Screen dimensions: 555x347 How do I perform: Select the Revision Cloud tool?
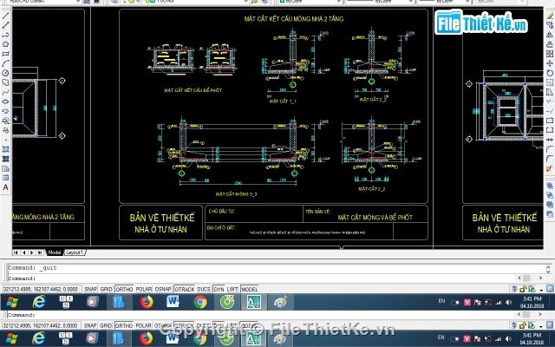(5, 82)
